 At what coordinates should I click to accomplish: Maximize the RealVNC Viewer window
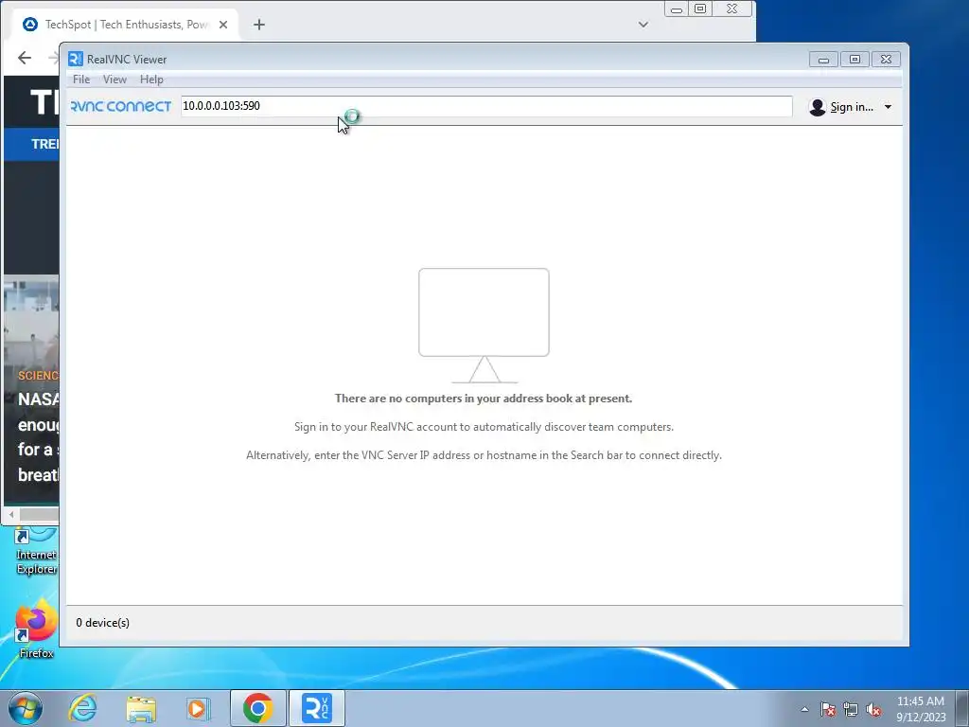(x=854, y=60)
